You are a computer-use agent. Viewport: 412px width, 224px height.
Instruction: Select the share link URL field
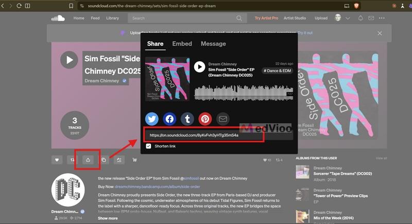click(x=219, y=135)
